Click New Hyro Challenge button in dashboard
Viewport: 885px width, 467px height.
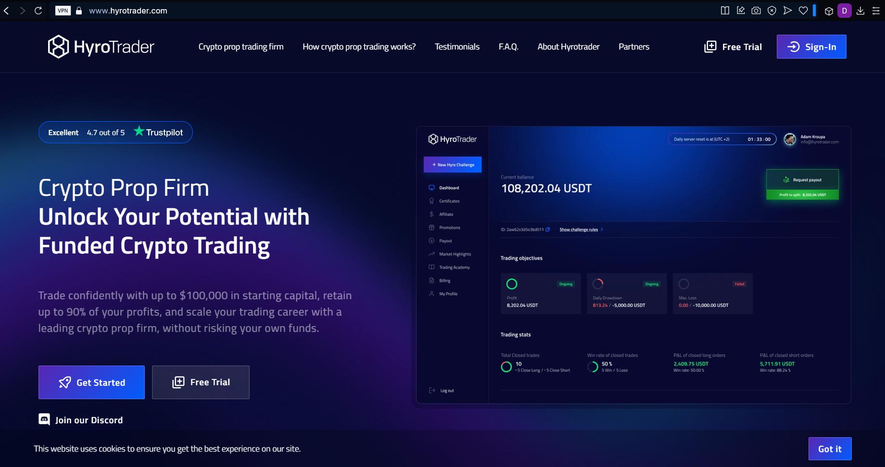click(453, 164)
